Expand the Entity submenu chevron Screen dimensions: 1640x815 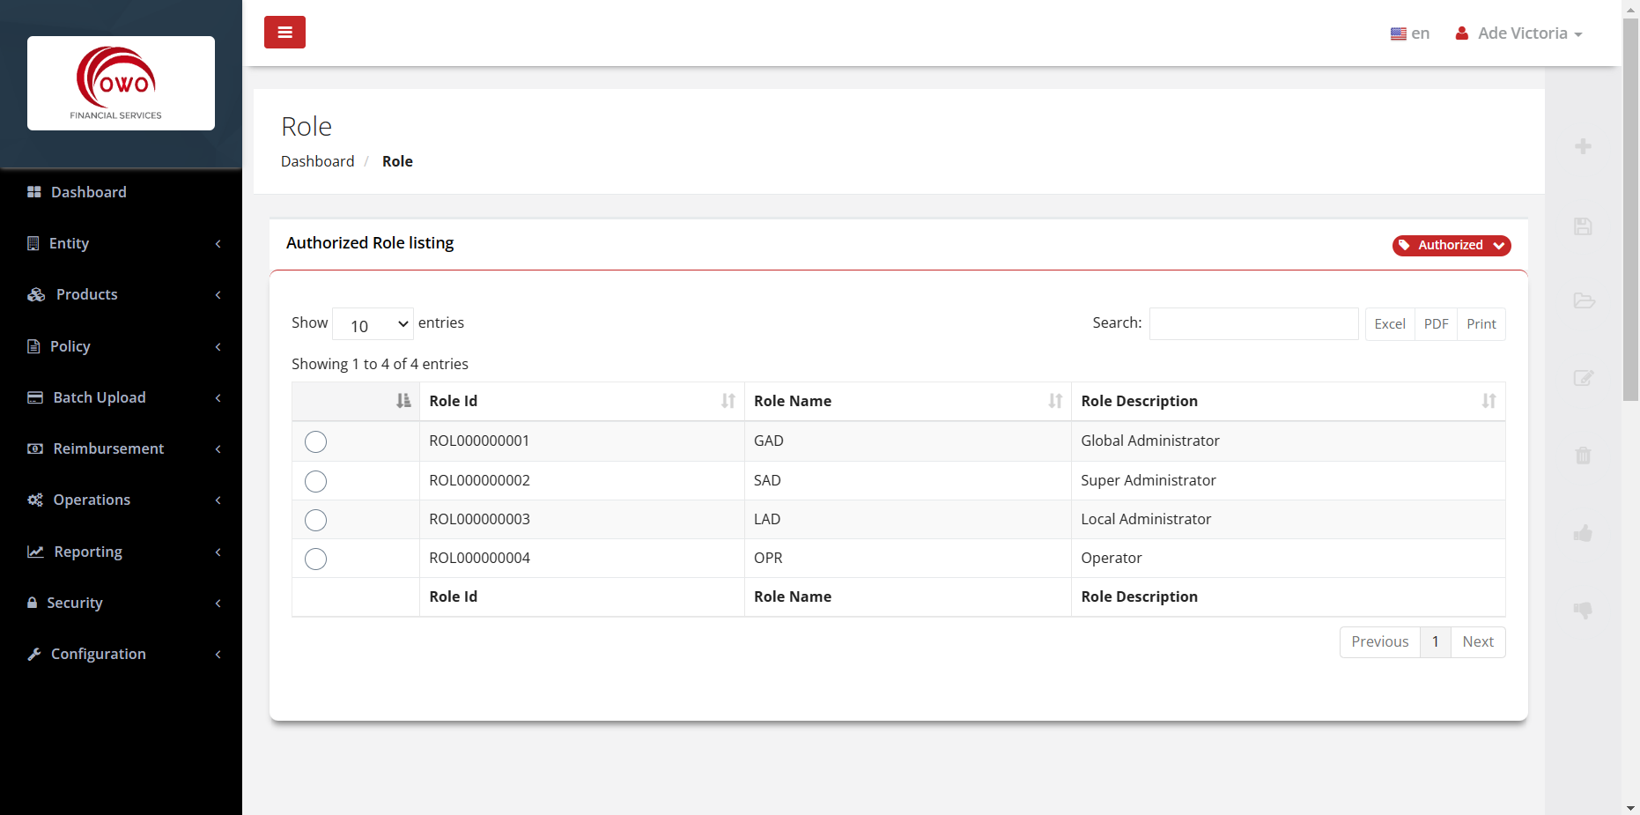pyautogui.click(x=218, y=244)
